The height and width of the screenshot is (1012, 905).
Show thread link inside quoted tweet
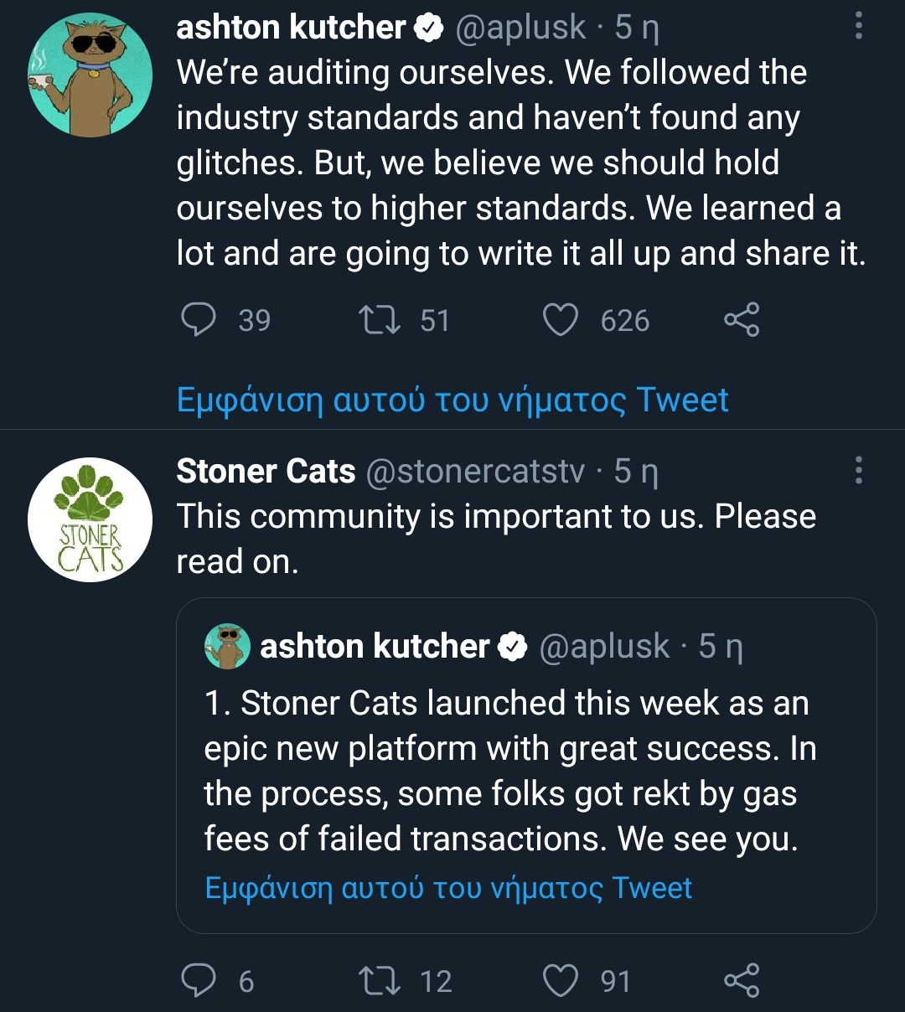click(448, 888)
